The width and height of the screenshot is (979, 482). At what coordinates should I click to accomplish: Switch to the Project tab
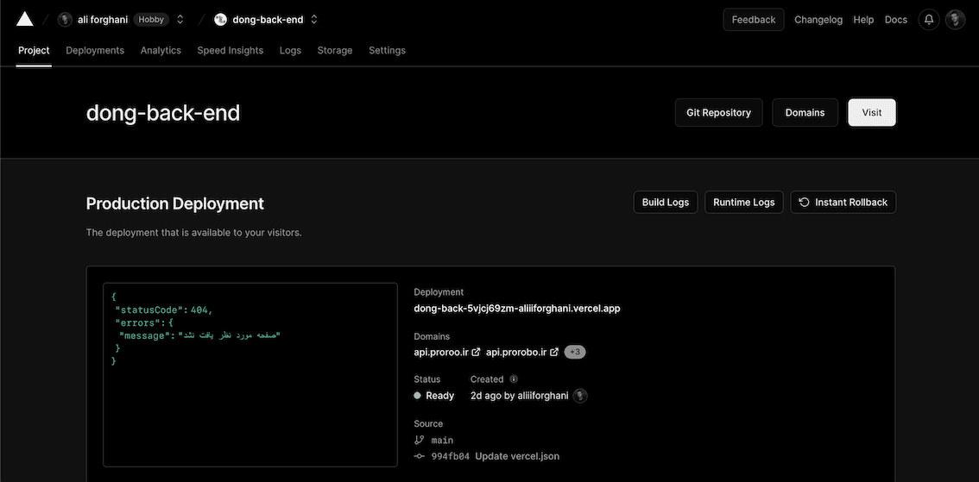tap(34, 51)
